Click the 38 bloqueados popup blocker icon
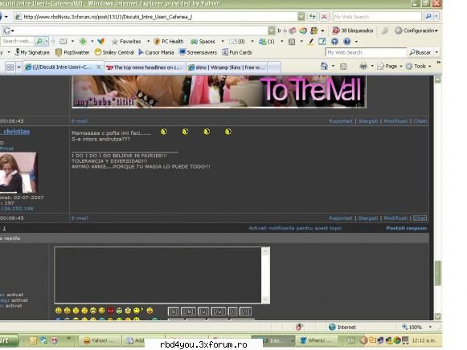 coord(353,31)
